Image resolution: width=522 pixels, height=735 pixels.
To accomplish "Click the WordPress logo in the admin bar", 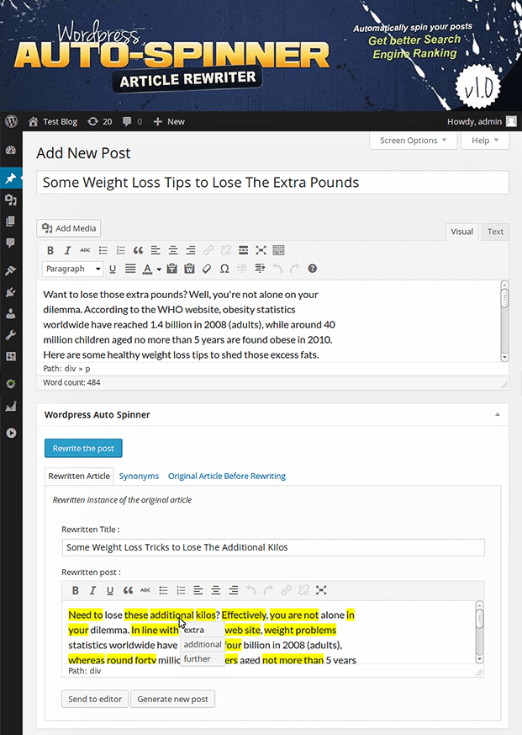I will click(10, 121).
